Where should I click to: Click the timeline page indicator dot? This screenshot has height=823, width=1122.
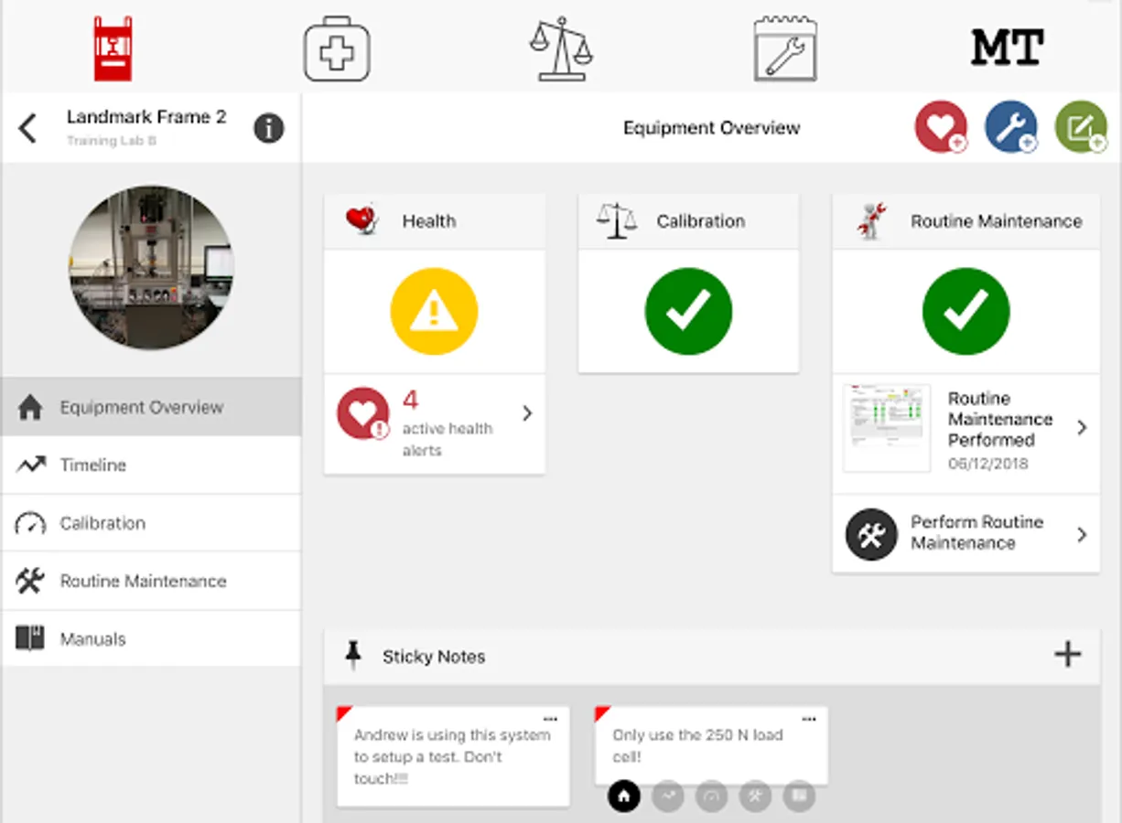(x=668, y=796)
